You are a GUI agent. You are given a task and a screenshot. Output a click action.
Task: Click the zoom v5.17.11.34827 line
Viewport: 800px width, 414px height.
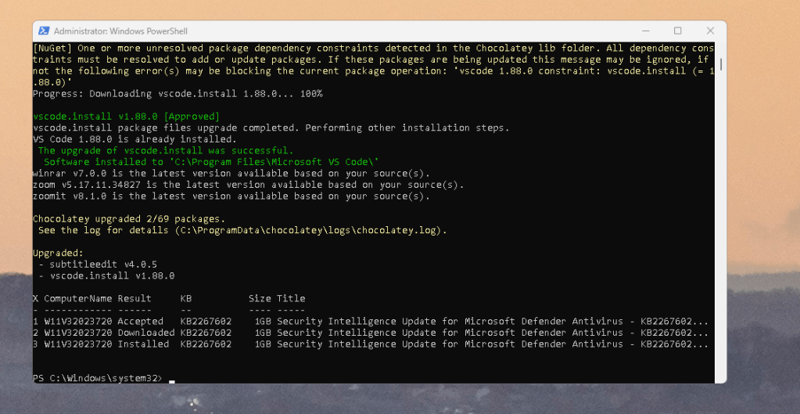click(249, 184)
